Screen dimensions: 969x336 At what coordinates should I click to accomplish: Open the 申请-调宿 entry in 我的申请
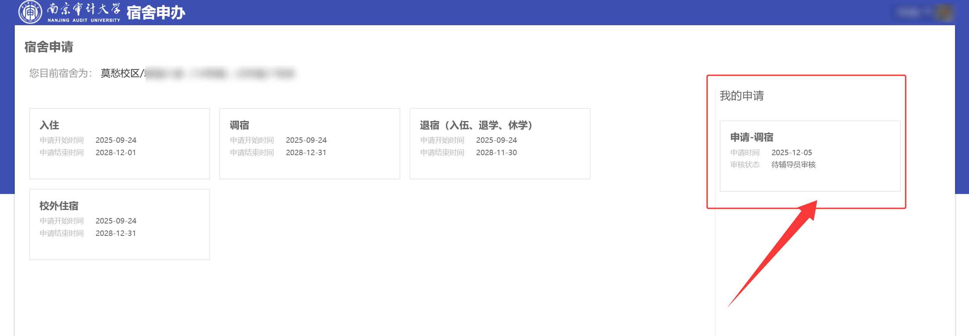(810, 156)
